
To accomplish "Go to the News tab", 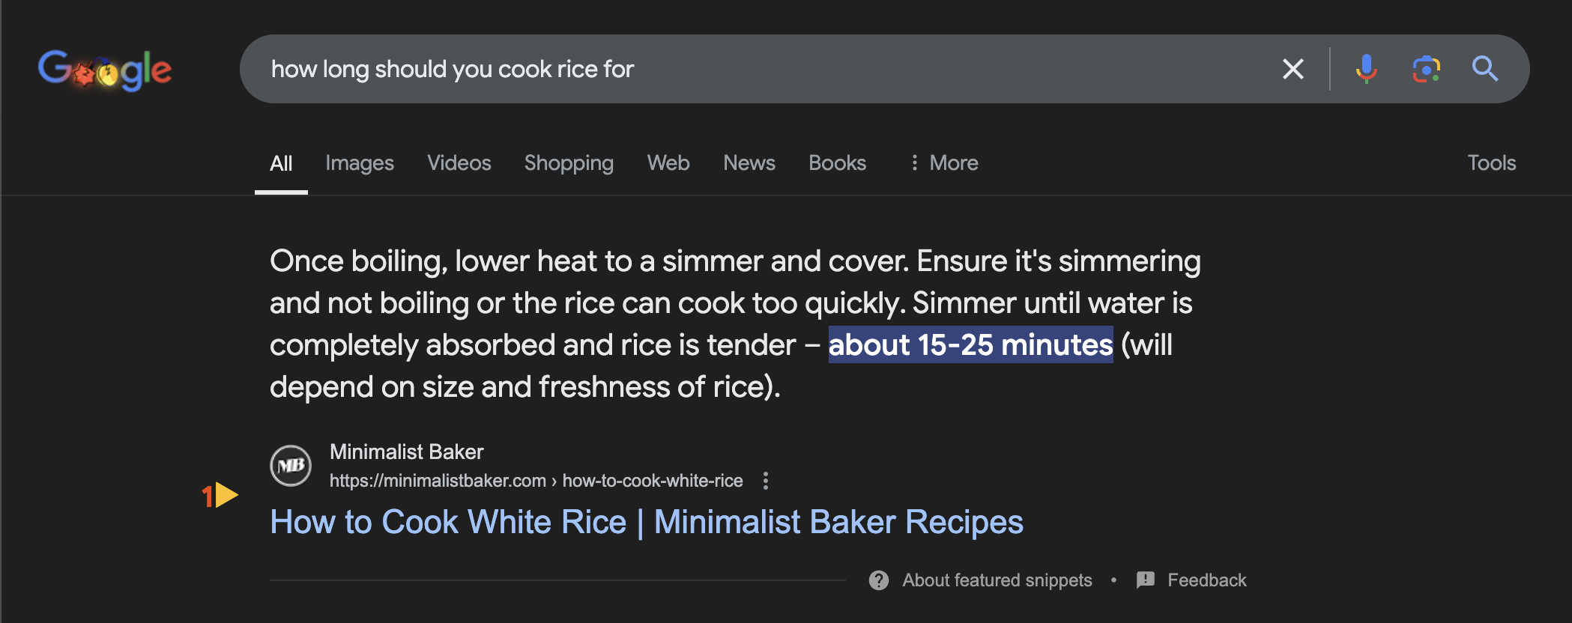I will click(749, 162).
